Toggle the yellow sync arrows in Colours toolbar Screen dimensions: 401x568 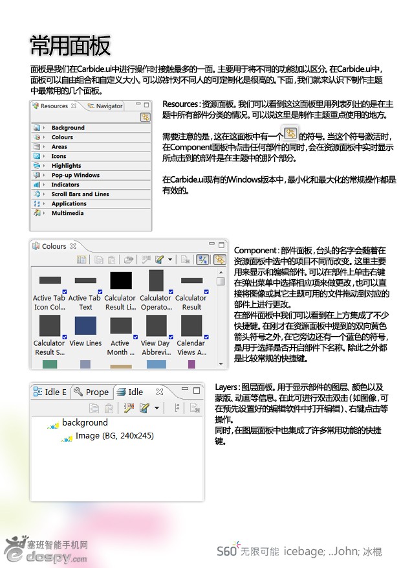219,259
